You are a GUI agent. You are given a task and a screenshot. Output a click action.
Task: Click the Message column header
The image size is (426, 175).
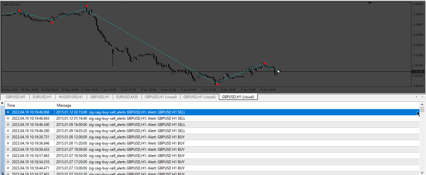coord(64,105)
